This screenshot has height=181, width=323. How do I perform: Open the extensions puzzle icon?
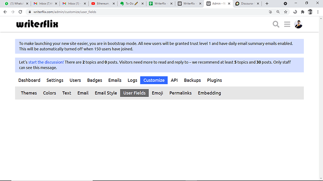(302, 12)
